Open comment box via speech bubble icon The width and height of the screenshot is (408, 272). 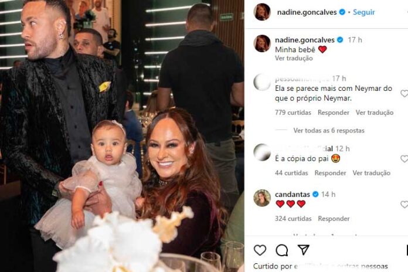(x=282, y=250)
